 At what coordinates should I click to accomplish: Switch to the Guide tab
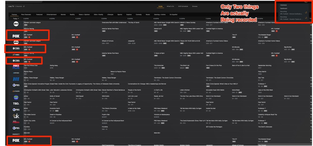(160, 6)
